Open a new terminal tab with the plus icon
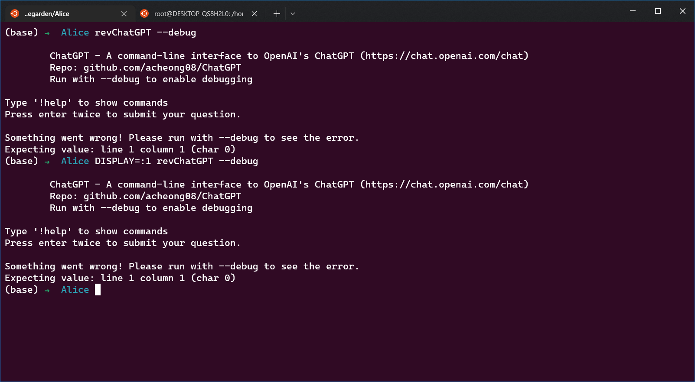695x382 pixels. pyautogui.click(x=276, y=13)
